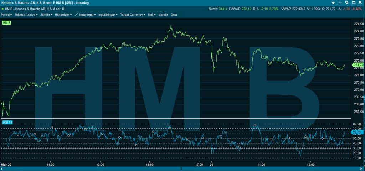Viewport: 365px width, 171px height.
Task: Click the unlink window chain icon
Action: tap(347, 3)
